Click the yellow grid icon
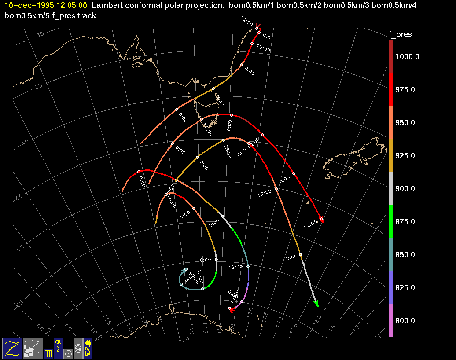This screenshot has width=456, height=360. click(48, 353)
